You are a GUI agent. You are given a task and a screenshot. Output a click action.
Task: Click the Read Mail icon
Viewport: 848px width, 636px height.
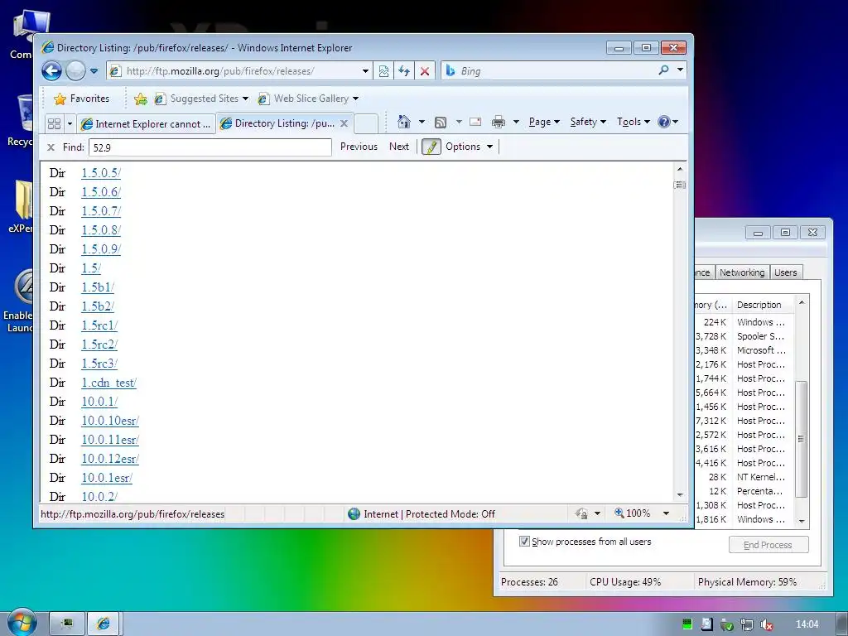coord(475,122)
